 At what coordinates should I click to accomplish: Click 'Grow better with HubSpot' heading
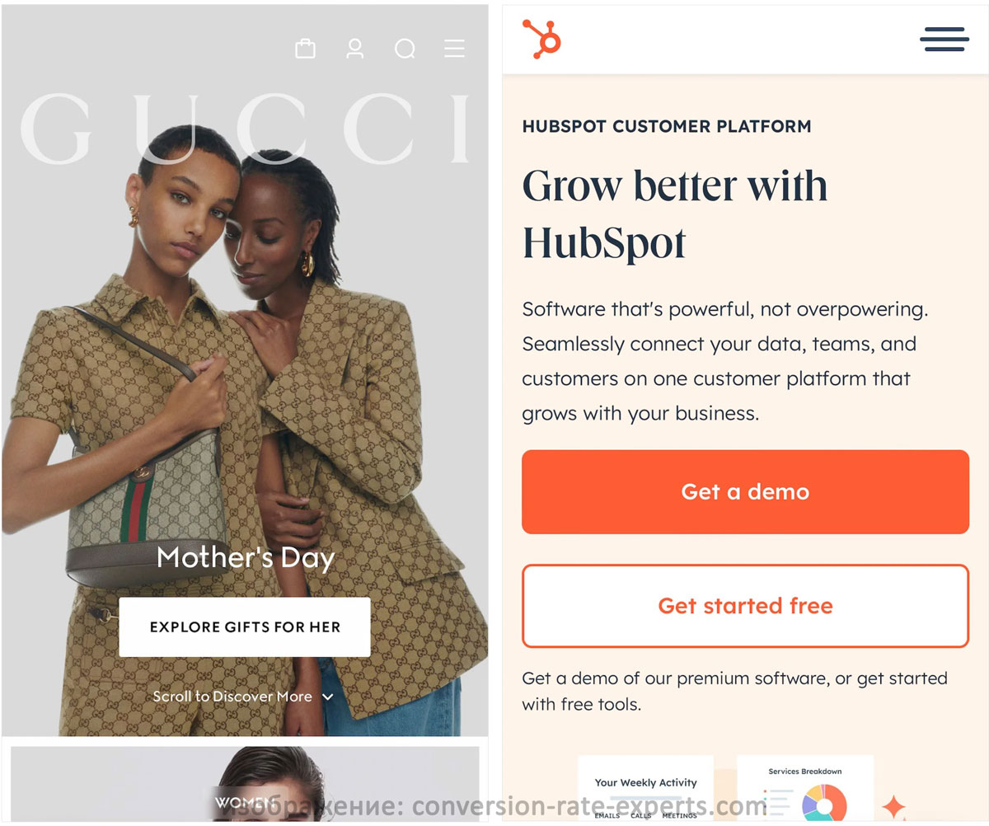click(x=675, y=214)
